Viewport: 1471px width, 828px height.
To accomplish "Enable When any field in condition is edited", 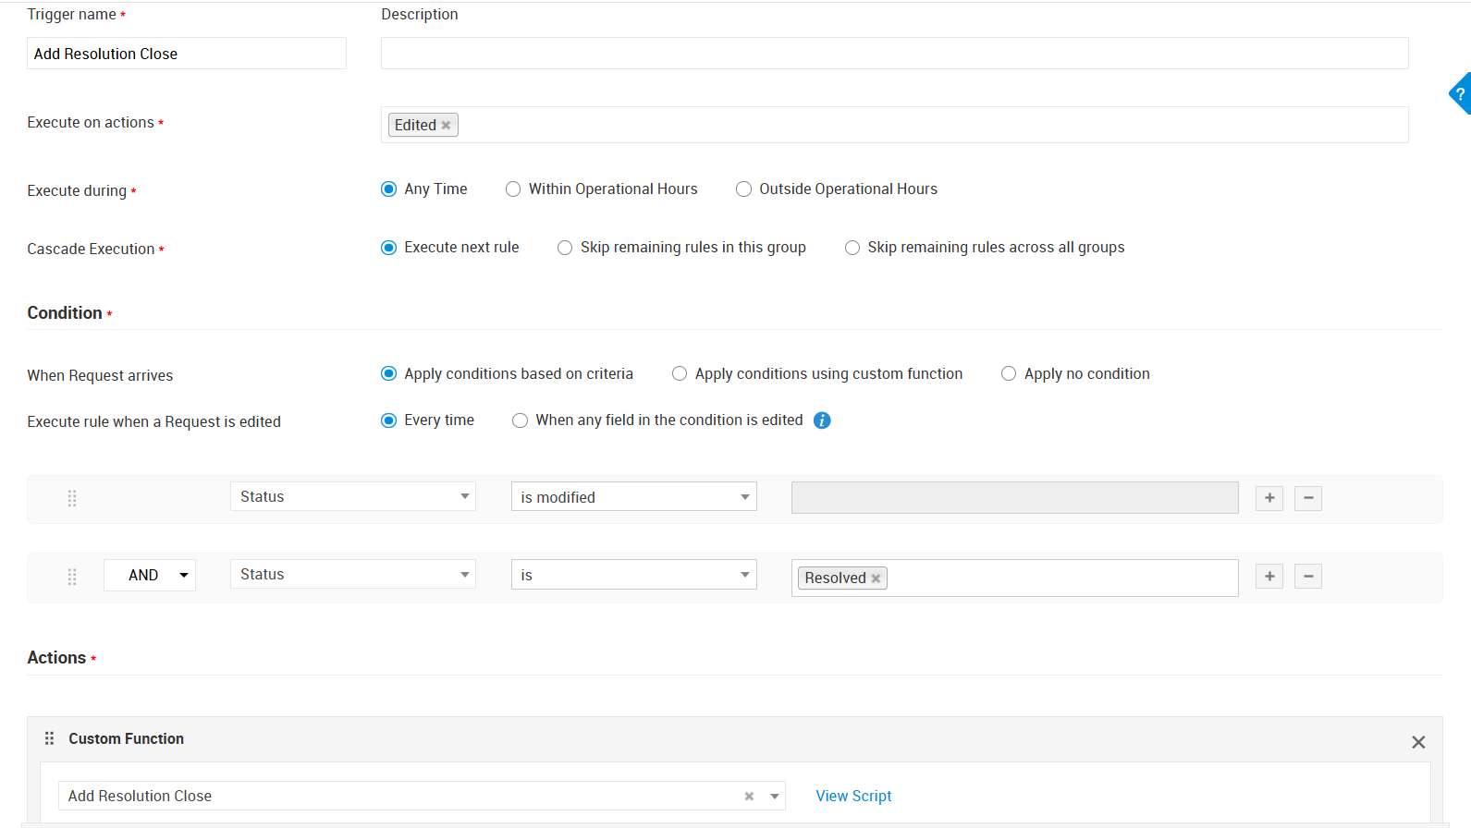I will tap(521, 420).
